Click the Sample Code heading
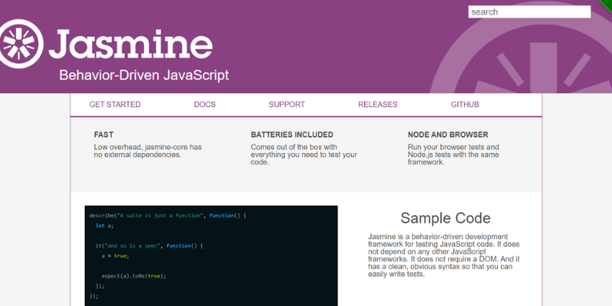The height and width of the screenshot is (306, 612). [445, 218]
